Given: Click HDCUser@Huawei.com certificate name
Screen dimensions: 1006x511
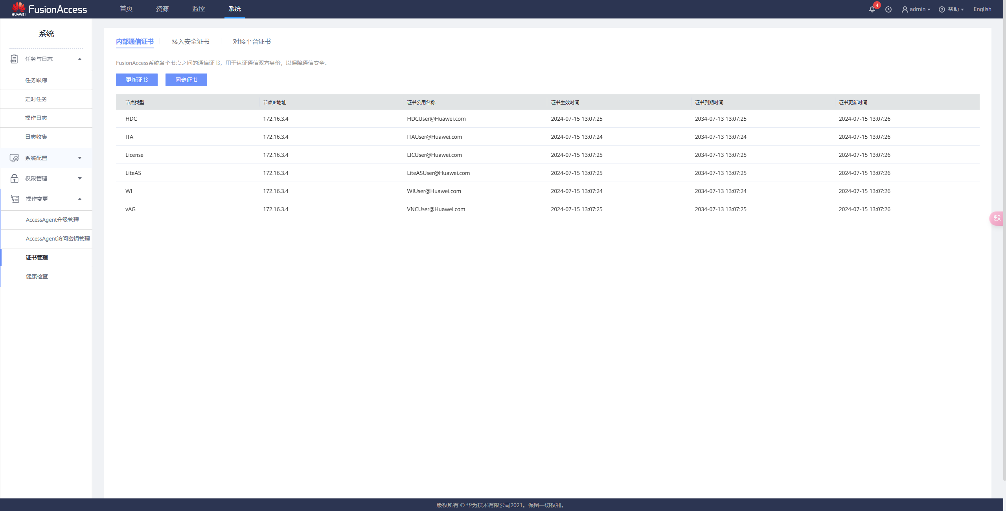Looking at the screenshot, I should [x=436, y=119].
